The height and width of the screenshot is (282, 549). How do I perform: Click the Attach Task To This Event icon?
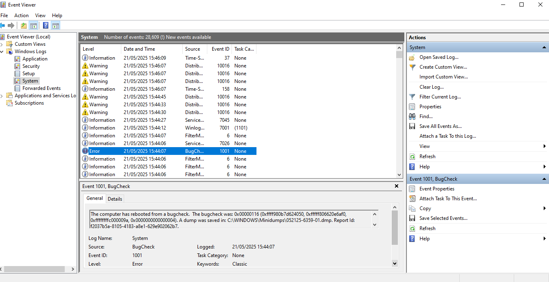pos(412,199)
